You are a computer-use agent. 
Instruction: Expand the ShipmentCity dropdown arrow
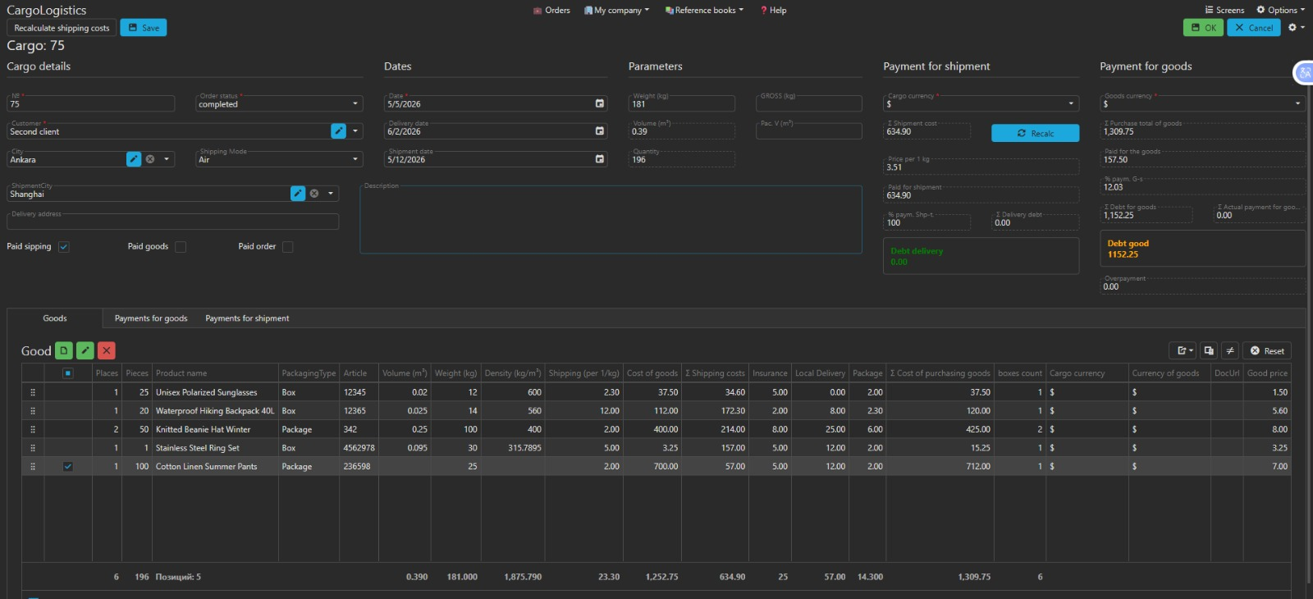click(x=331, y=194)
